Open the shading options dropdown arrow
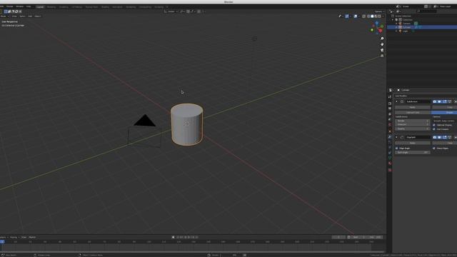The height and width of the screenshot is (257, 457). pyautogui.click(x=383, y=16)
